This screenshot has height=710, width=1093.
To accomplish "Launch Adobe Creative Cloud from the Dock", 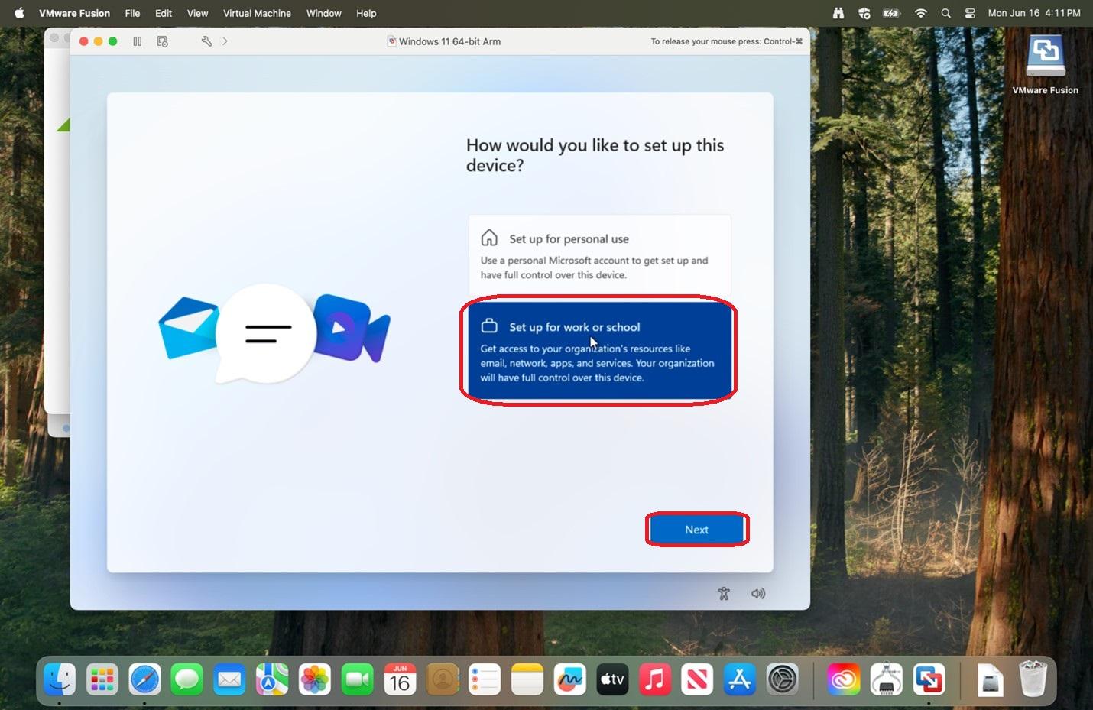I will pos(843,679).
